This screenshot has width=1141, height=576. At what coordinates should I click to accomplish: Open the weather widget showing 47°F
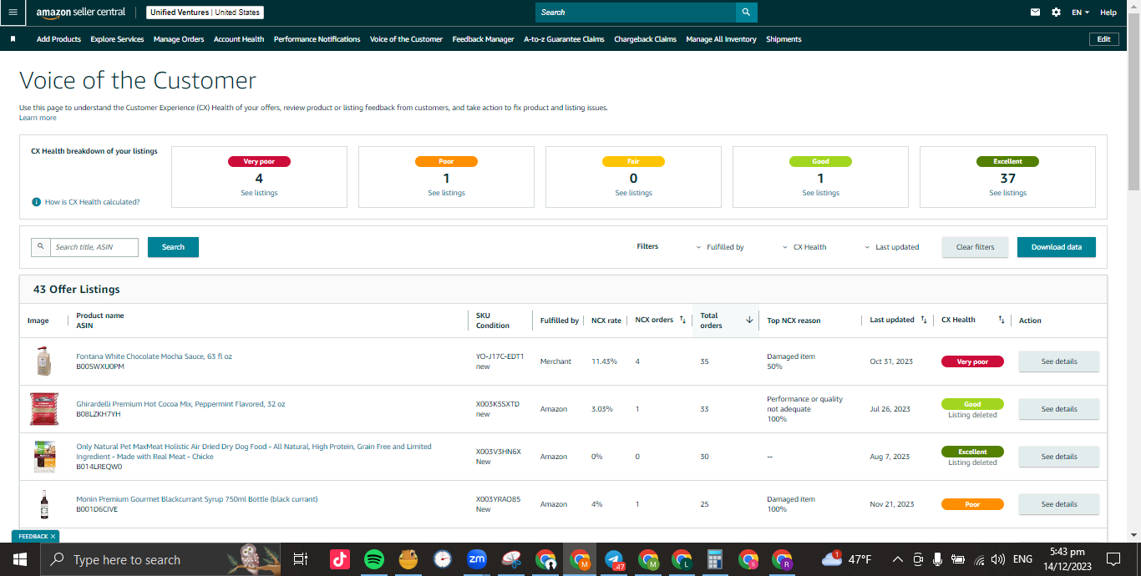point(847,559)
